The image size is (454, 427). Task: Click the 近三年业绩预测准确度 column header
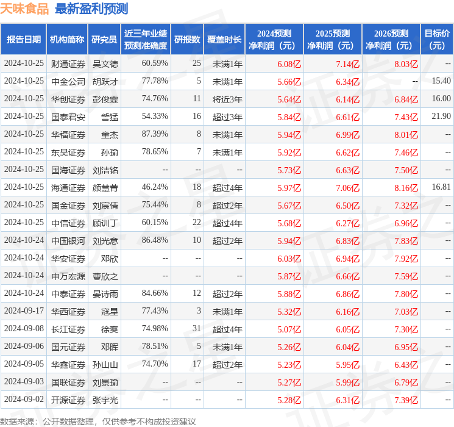click(146, 39)
